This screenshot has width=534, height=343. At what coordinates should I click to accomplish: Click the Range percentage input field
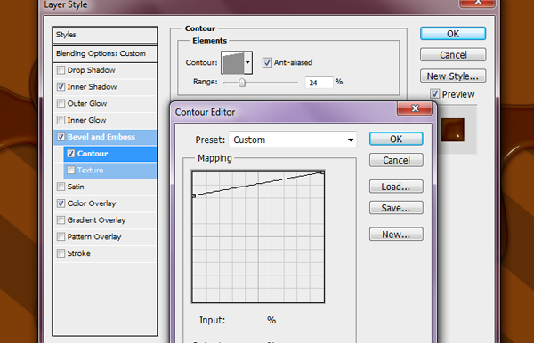[x=319, y=83]
